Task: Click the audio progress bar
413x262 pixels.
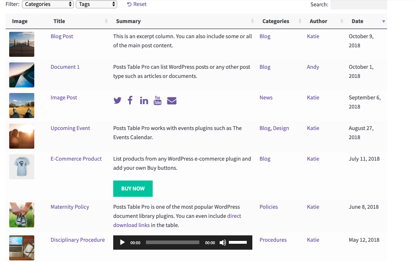Action: [173, 242]
